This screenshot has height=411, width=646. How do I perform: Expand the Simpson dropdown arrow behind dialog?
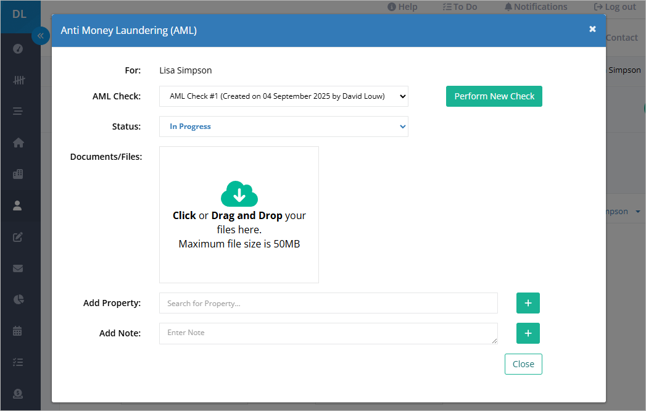(638, 212)
